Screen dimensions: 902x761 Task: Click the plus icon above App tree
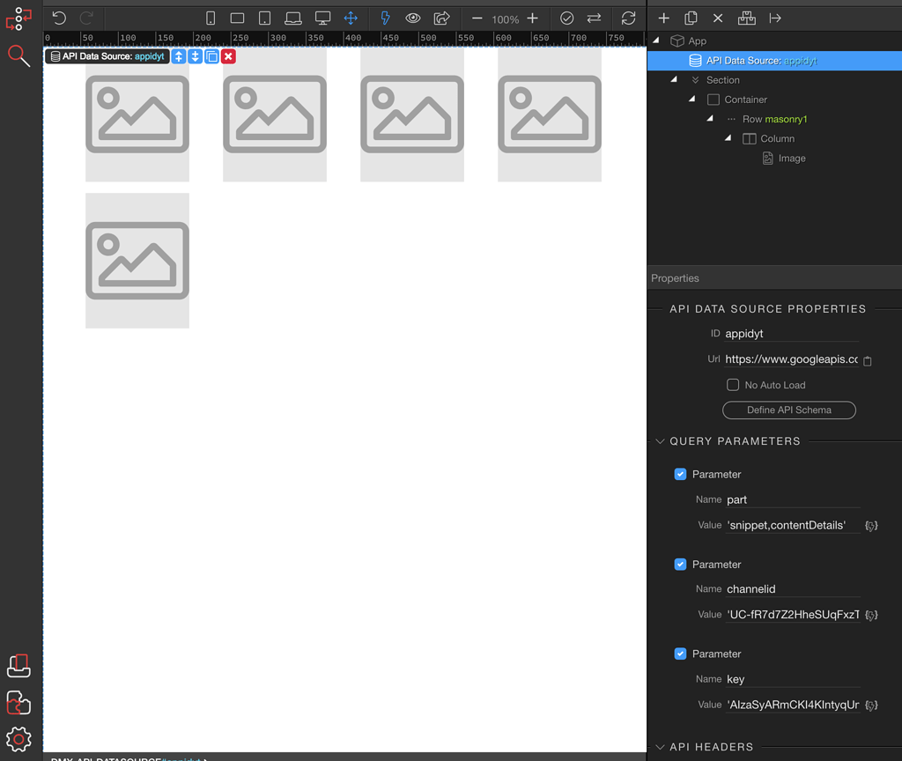click(664, 18)
